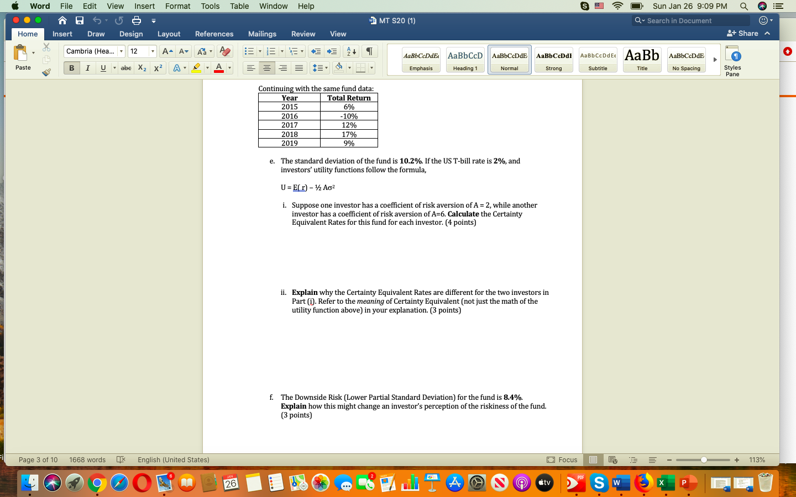The height and width of the screenshot is (497, 796).
Task: Switch to the References ribbon tab
Action: 214,34
